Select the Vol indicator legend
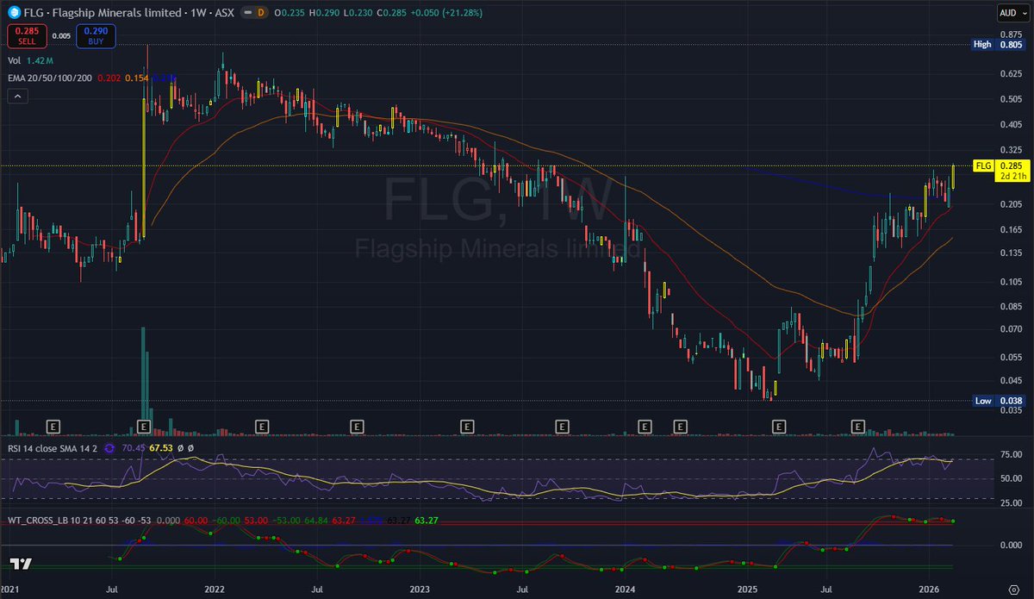This screenshot has width=1034, height=599. (14, 61)
